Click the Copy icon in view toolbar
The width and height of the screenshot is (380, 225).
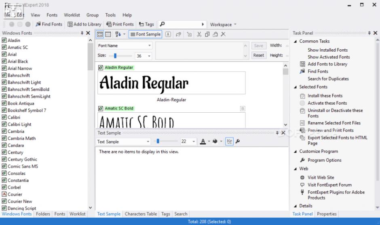(207, 34)
